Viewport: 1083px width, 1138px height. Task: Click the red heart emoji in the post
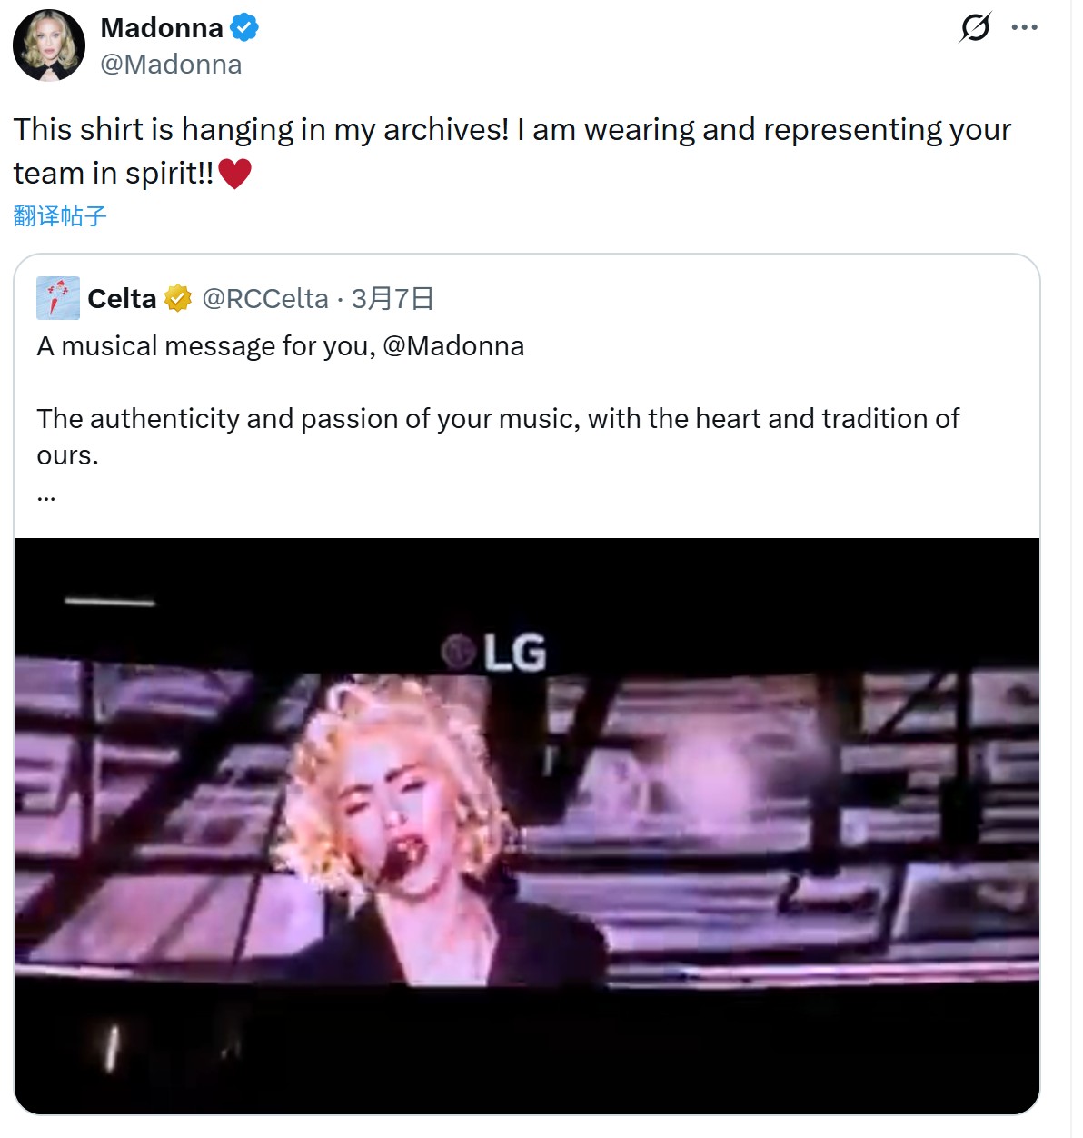coord(234,173)
